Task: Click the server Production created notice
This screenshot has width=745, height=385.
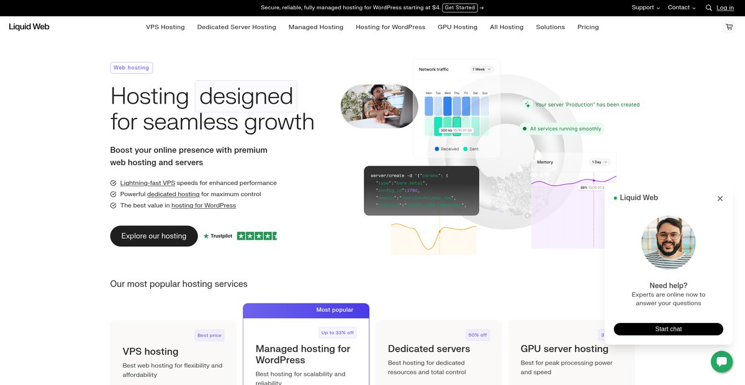Action: click(582, 105)
